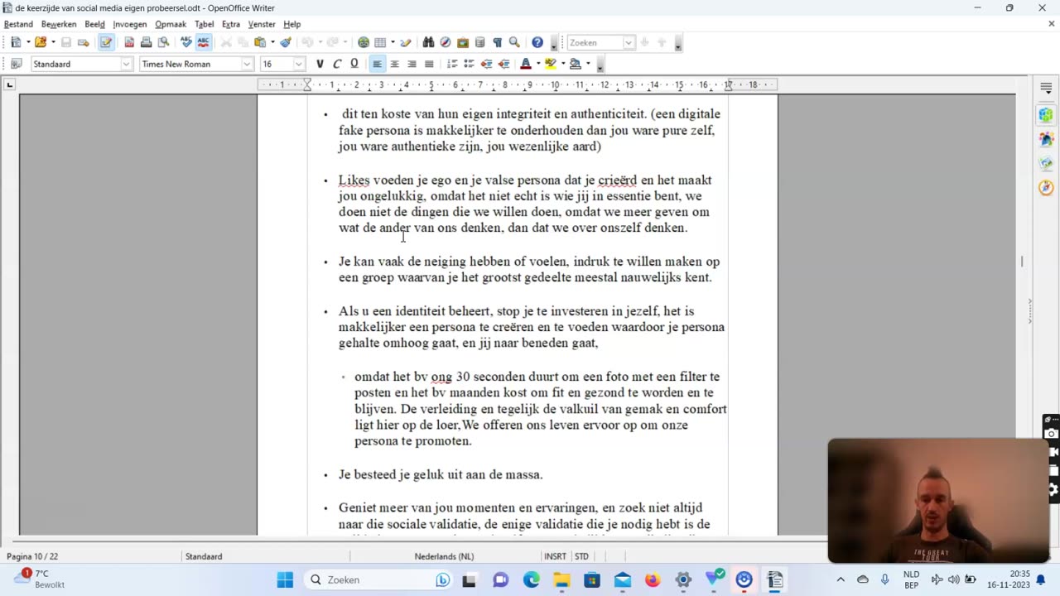This screenshot has height=596, width=1060.
Task: Toggle Nonprinting Characters pilcrow icon
Action: tap(497, 42)
